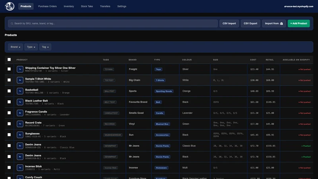Click the Pushed status for Classic Blue Jeans
Image resolution: width=318 pixels, height=179 pixels.
tap(306, 146)
